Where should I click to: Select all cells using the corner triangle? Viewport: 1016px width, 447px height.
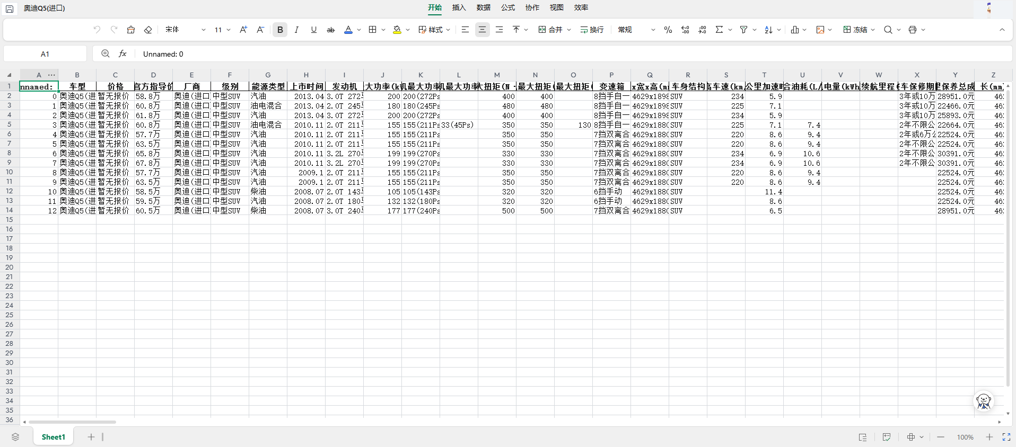[9, 75]
